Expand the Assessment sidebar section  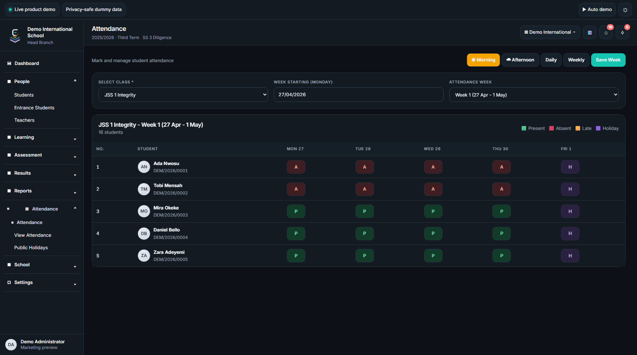tap(42, 155)
